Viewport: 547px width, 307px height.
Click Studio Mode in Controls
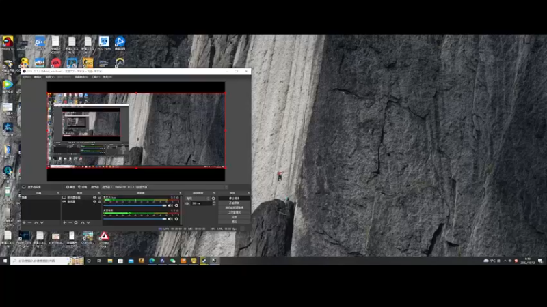click(x=234, y=212)
